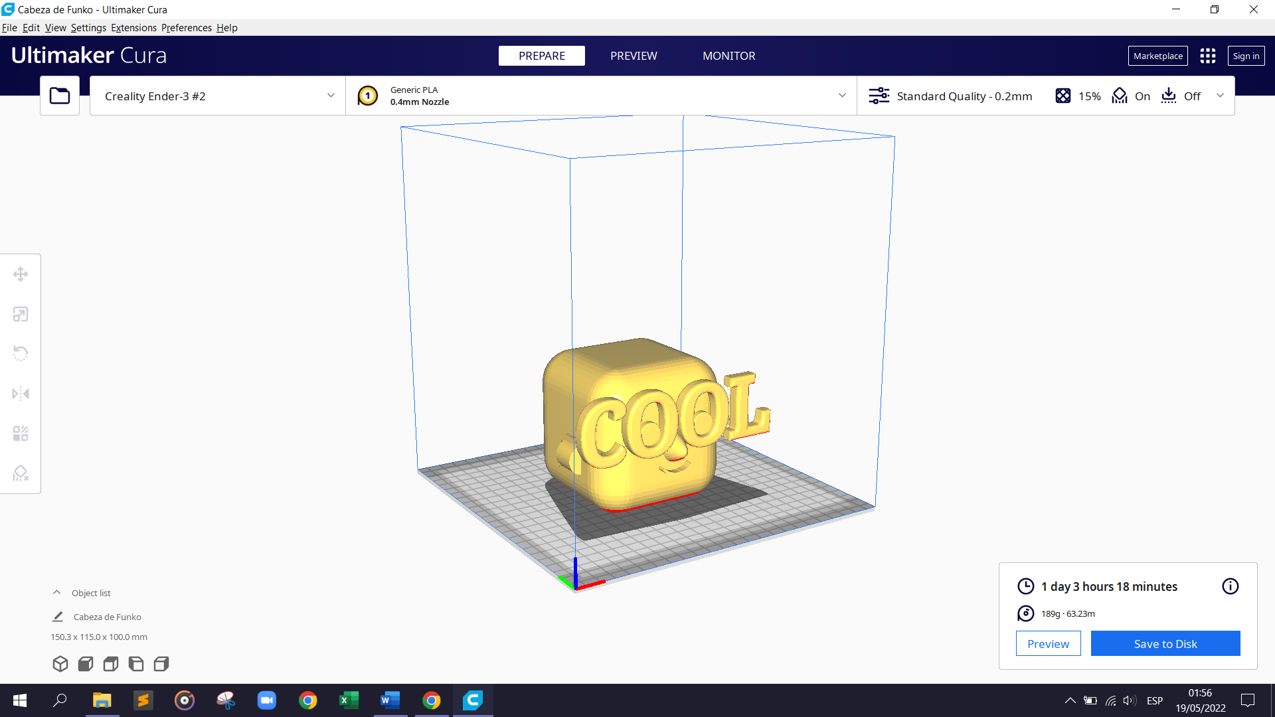Viewport: 1275px width, 717px height.
Task: Open the Support Blocker tool
Action: (21, 473)
